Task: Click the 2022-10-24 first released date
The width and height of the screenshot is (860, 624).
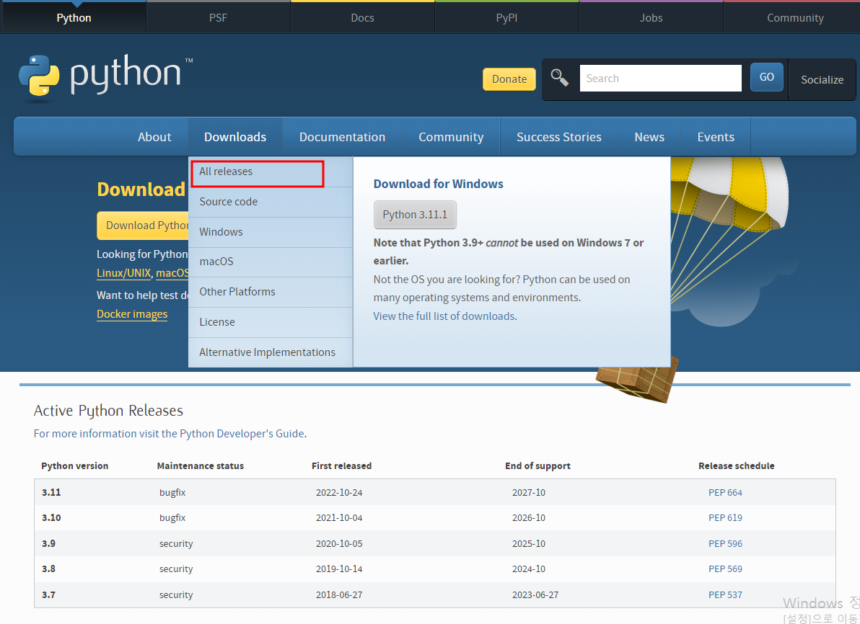Action: [x=339, y=493]
